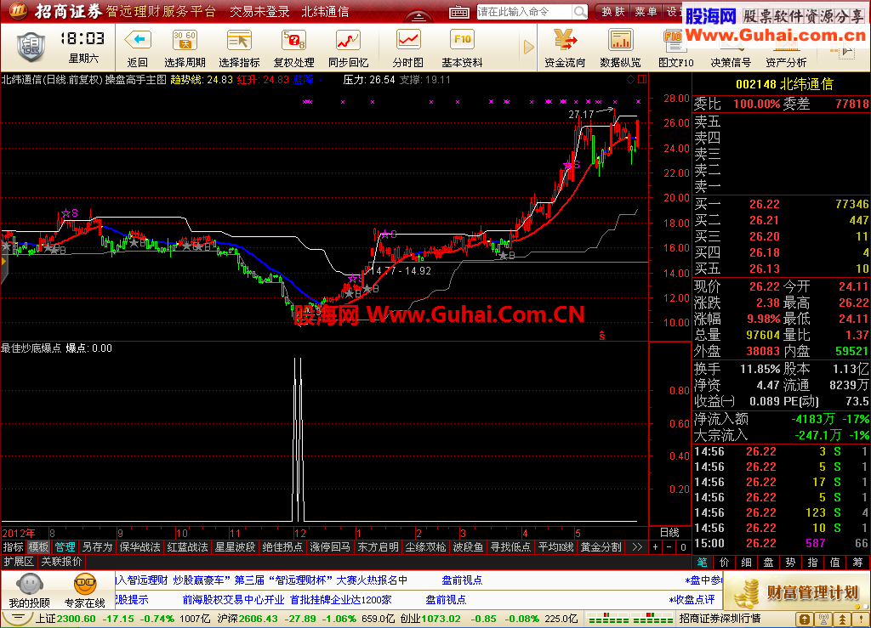Switch to the 平均K线 indicator tab

[x=556, y=547]
